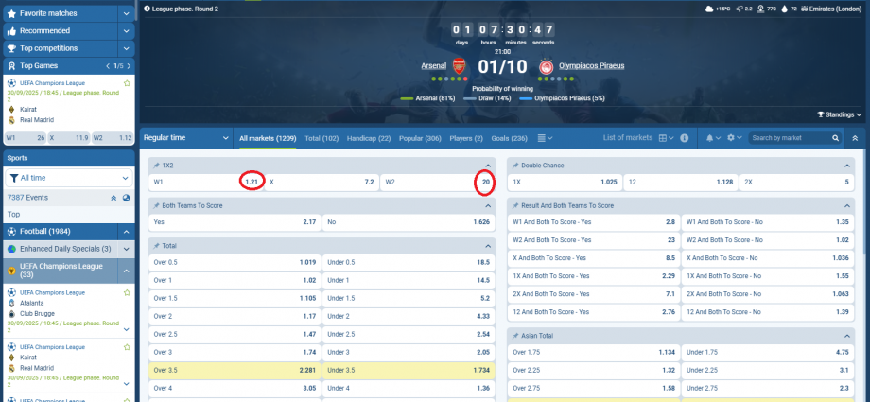Expand the Favorite matches panel chevron

tap(127, 13)
